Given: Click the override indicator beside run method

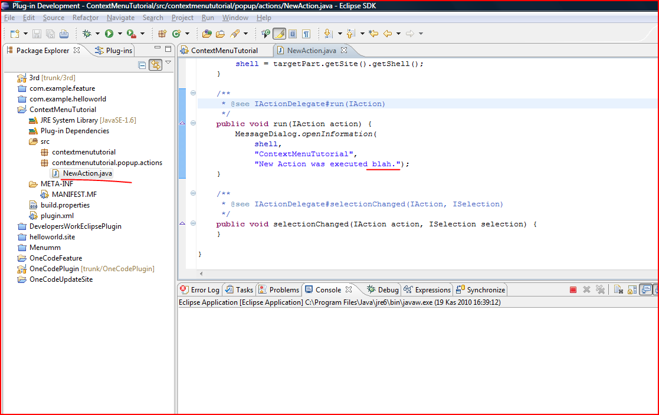Looking at the screenshot, I should (182, 123).
